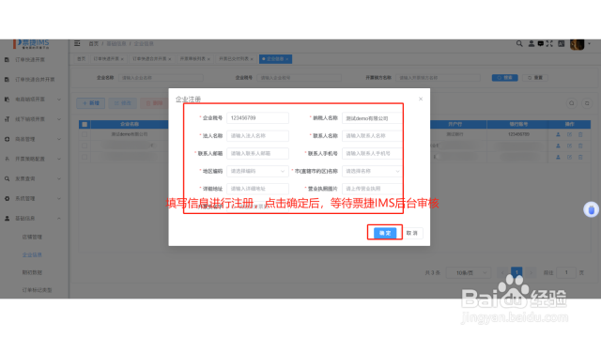Confirm registration with the 确定 button
This screenshot has height=338, width=601.
tap(385, 233)
